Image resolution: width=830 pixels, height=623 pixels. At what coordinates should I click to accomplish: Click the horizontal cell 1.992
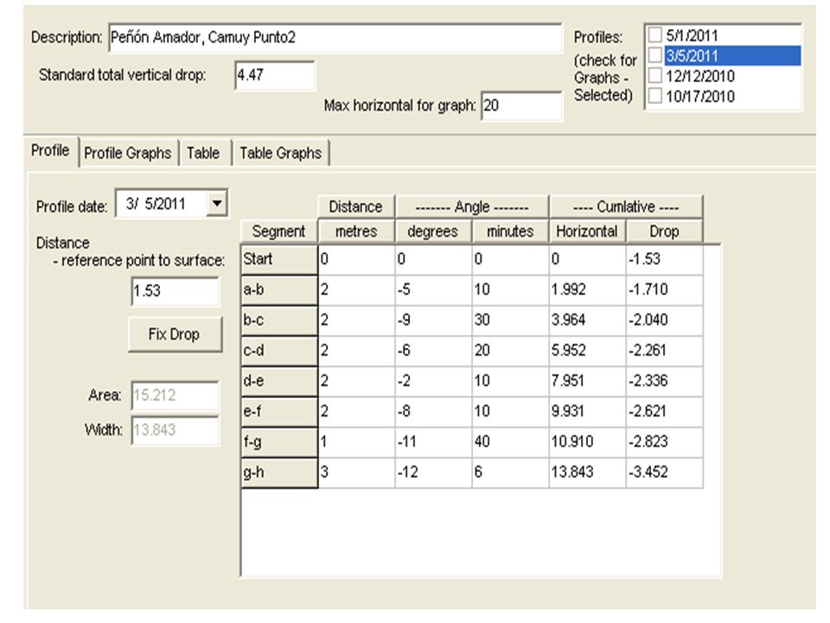[x=587, y=290]
